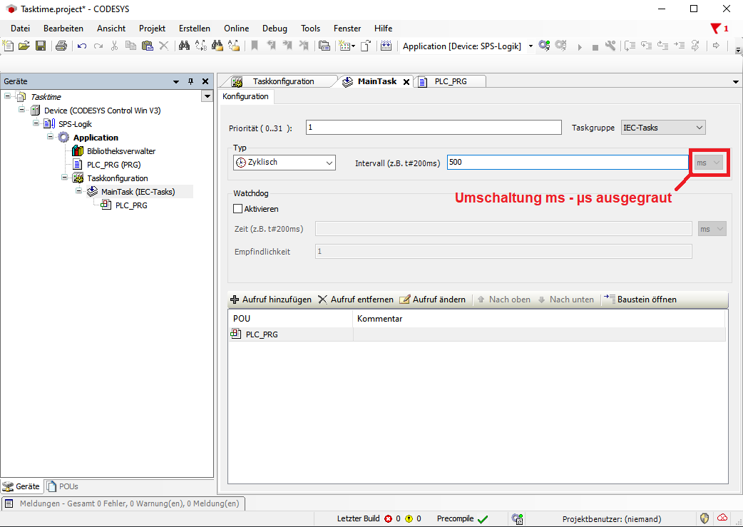
Task: Open the task Typ Zyklisch dropdown
Action: 284,163
